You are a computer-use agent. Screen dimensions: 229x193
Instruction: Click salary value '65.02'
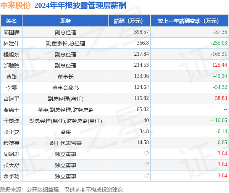[x=143, y=109]
